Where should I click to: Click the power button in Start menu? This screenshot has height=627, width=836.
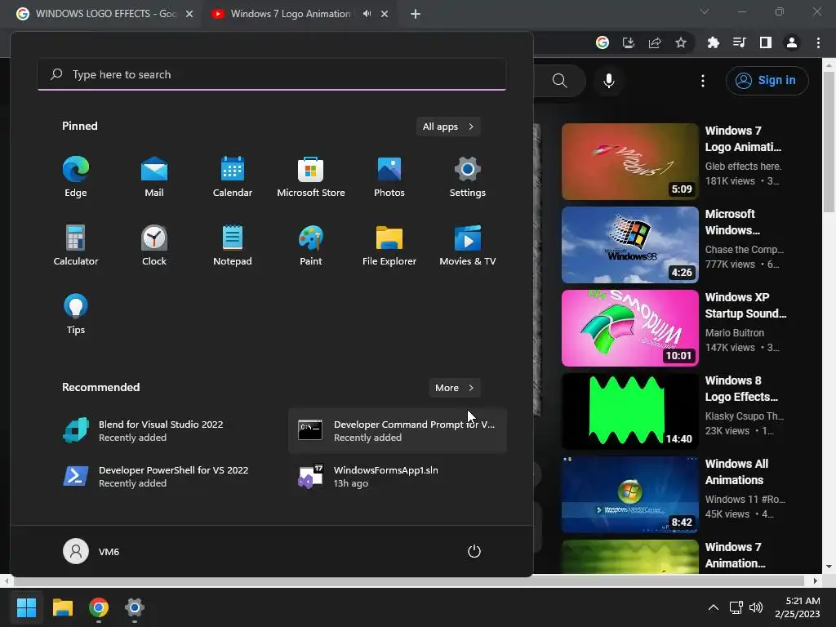pyautogui.click(x=474, y=551)
